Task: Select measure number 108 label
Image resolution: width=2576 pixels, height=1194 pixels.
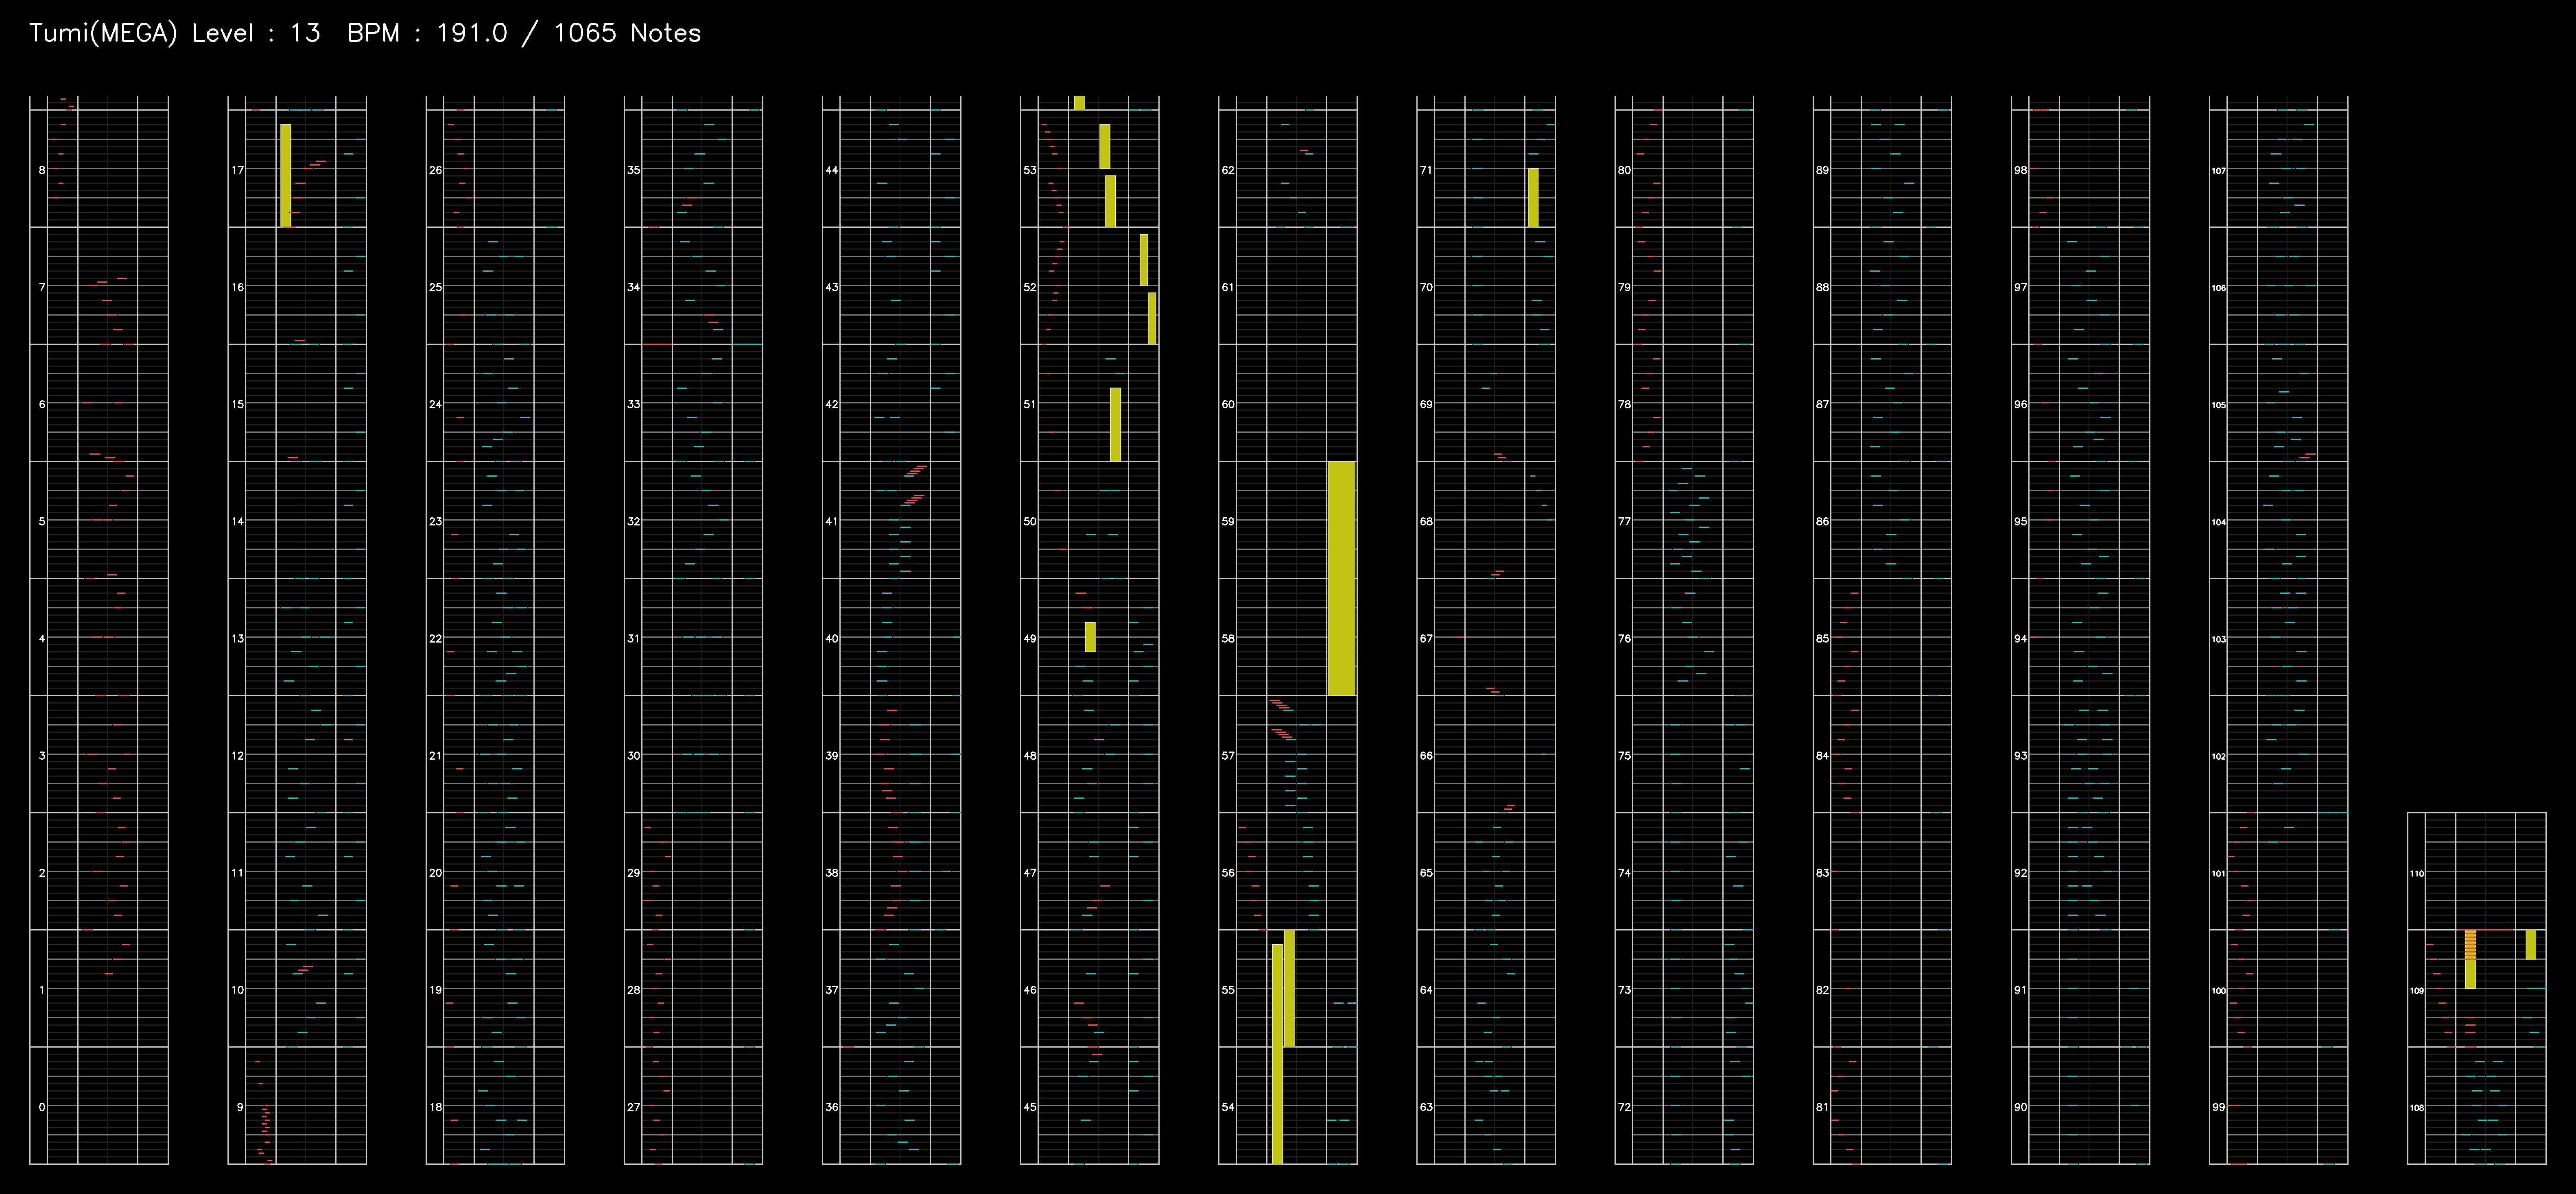Action: 2416,1107
